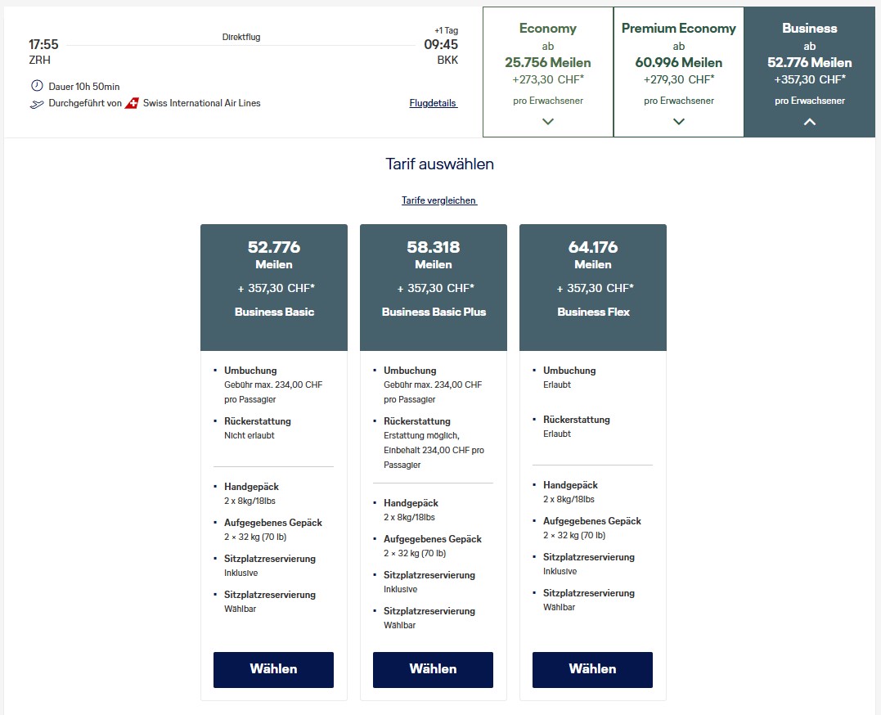Click the Dauer 10h 50min text
This screenshot has width=881, height=715.
point(84,87)
